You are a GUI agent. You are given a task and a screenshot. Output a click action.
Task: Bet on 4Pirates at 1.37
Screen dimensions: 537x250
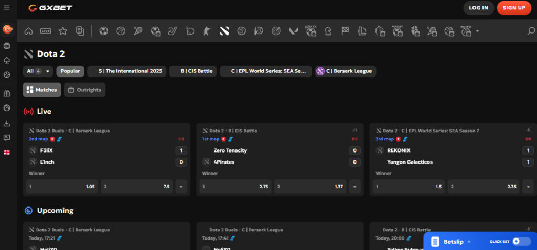[x=310, y=187]
